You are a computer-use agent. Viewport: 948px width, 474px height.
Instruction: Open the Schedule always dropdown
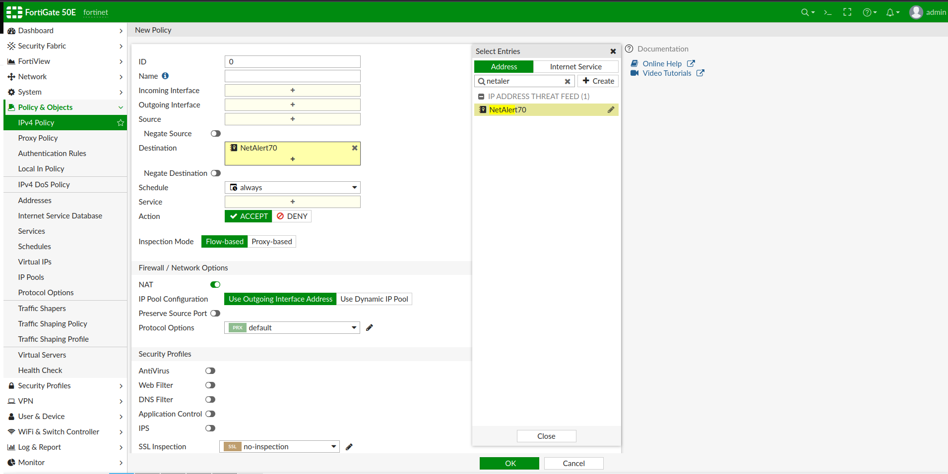click(293, 188)
